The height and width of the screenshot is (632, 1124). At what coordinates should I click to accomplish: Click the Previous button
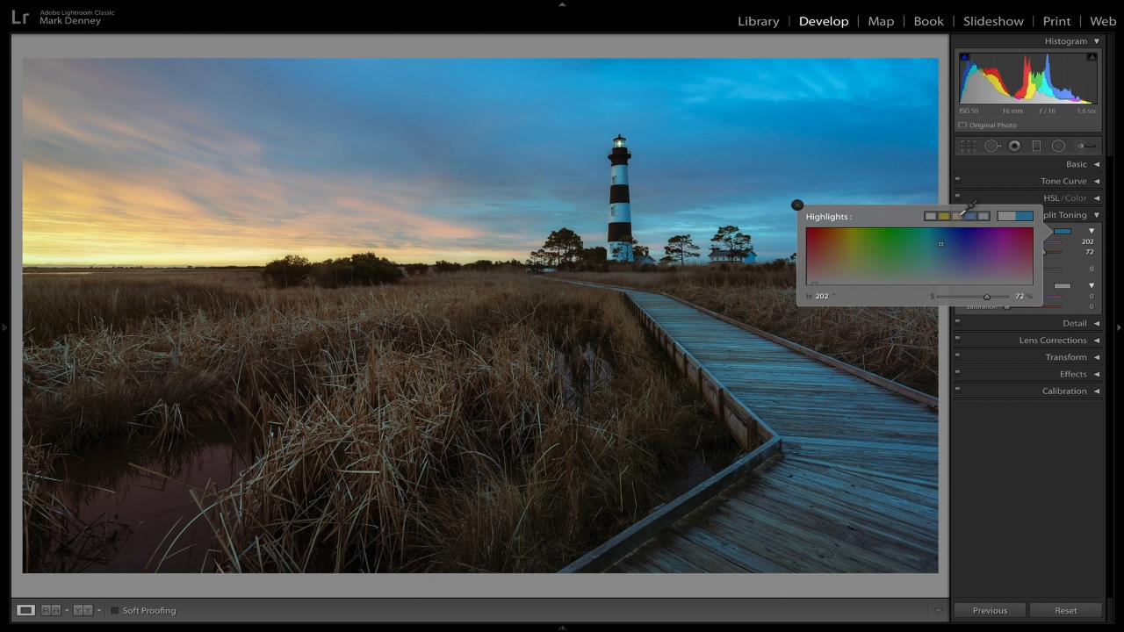point(990,610)
